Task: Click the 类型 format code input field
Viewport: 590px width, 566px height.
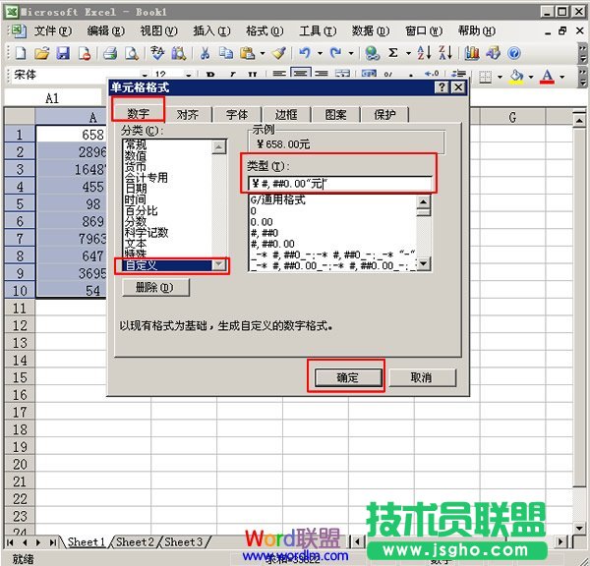Action: (339, 182)
